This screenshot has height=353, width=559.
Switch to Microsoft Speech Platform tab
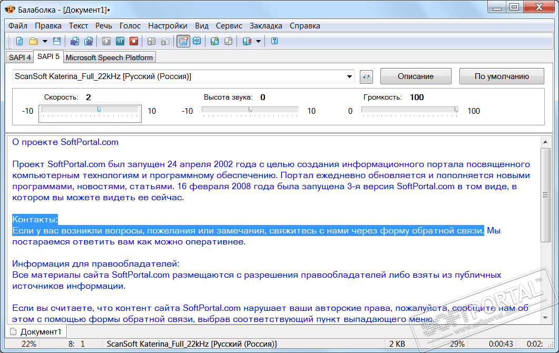click(109, 57)
